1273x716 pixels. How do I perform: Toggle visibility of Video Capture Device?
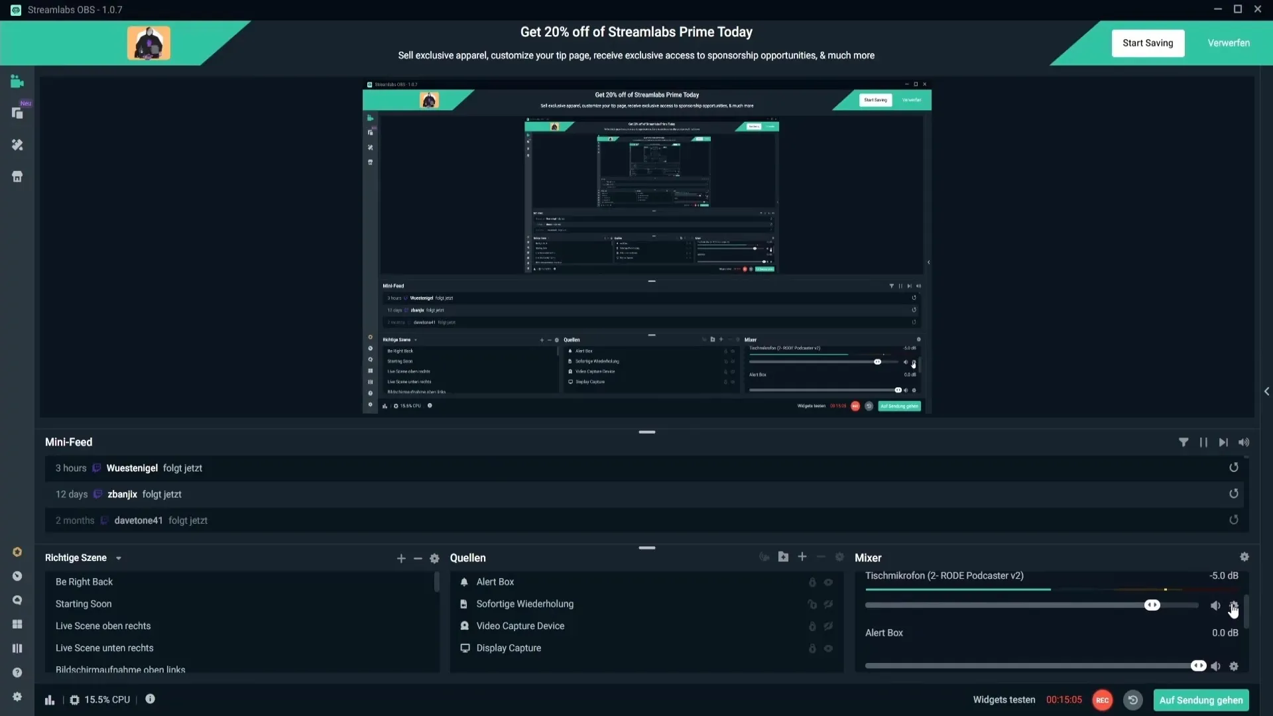829,626
